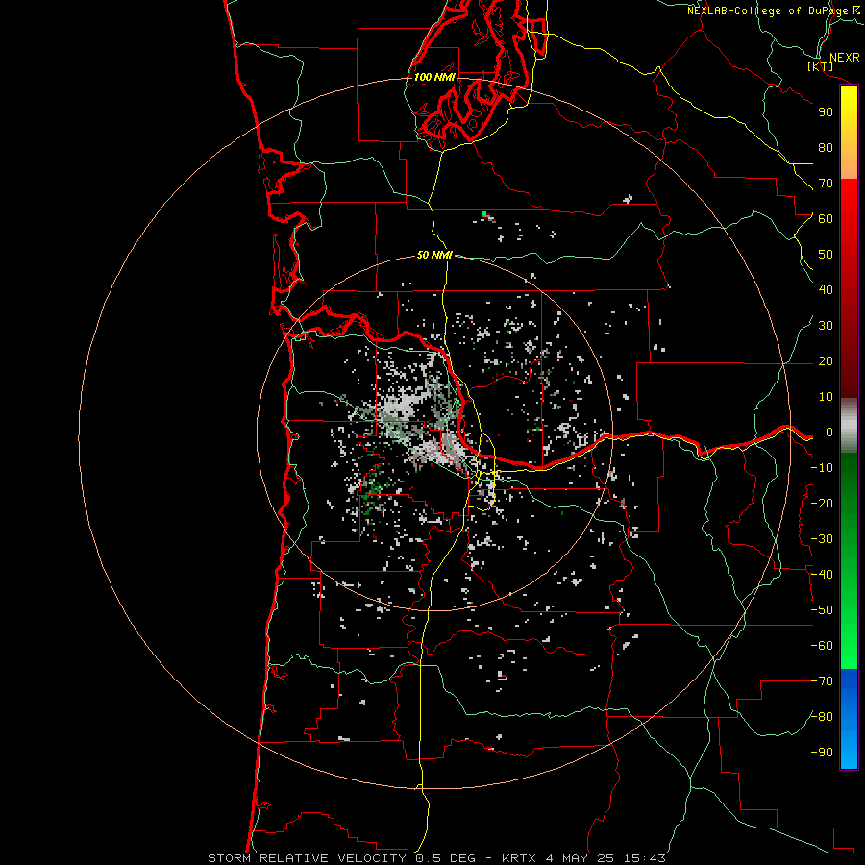Viewport: 865px width, 865px height.
Task: Select the -40 value on velocity scale
Action: point(822,575)
